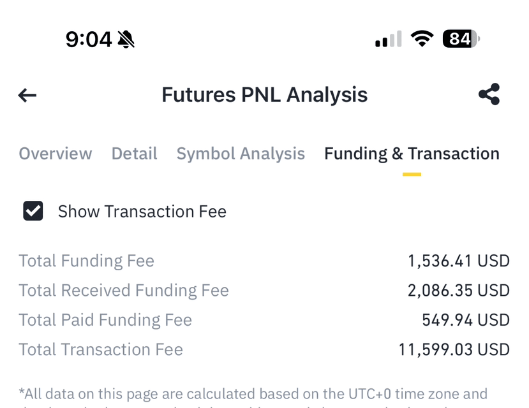Tap the Total Received Funding Fee row
The image size is (529, 408).
[264, 291]
